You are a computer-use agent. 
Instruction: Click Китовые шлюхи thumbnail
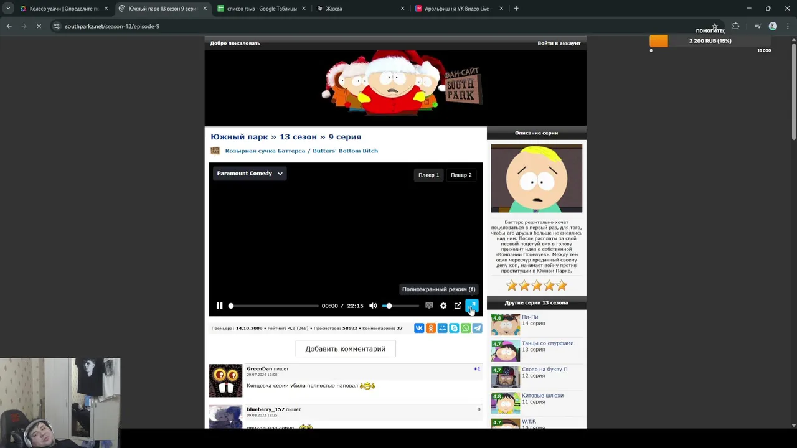(x=505, y=403)
